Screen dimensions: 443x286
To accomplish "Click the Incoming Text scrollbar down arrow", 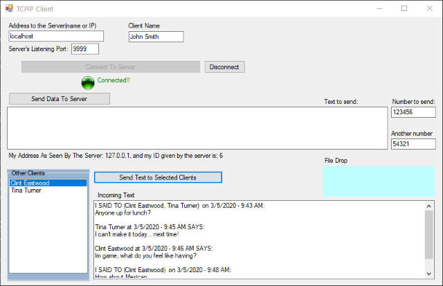I will coord(429,274).
